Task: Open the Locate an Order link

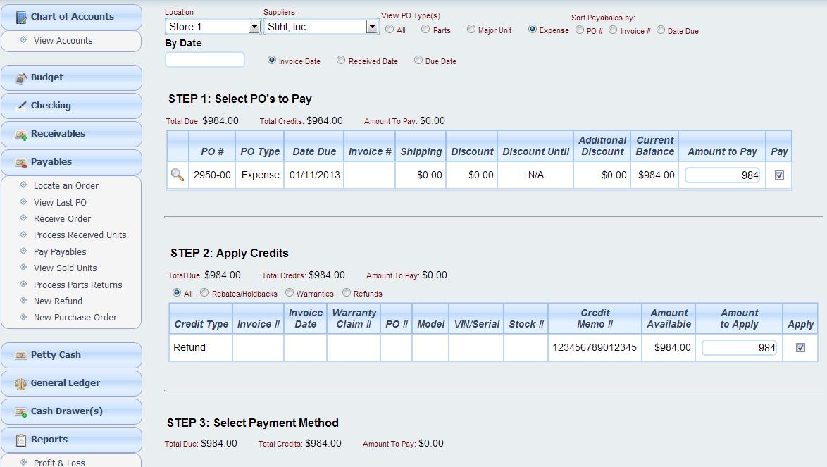Action: tap(66, 186)
